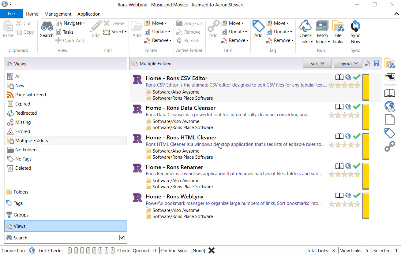Select the No Folders view
Screen dimensions: 401x255
tap(66, 150)
